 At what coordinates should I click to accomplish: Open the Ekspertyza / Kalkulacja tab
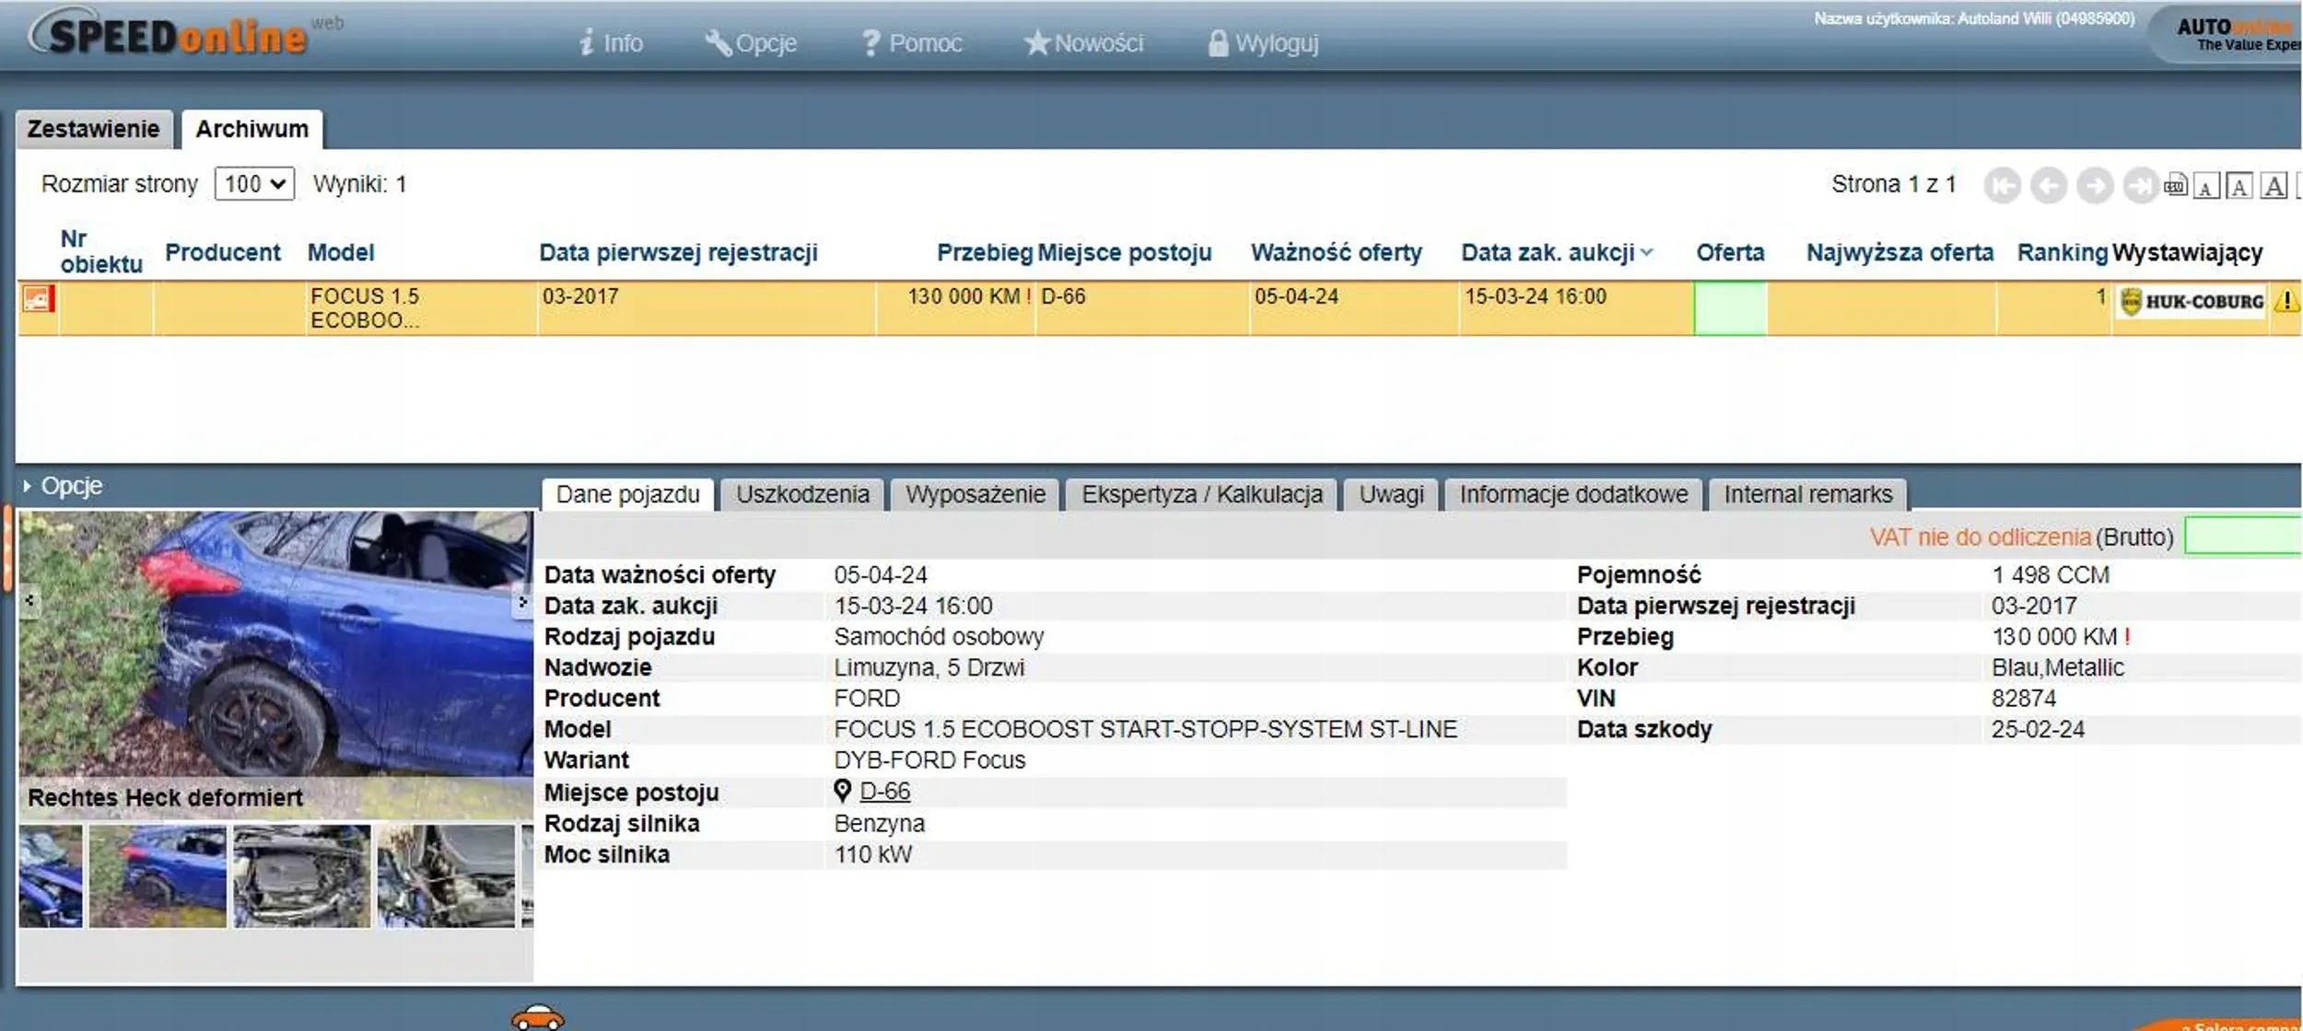click(1201, 494)
